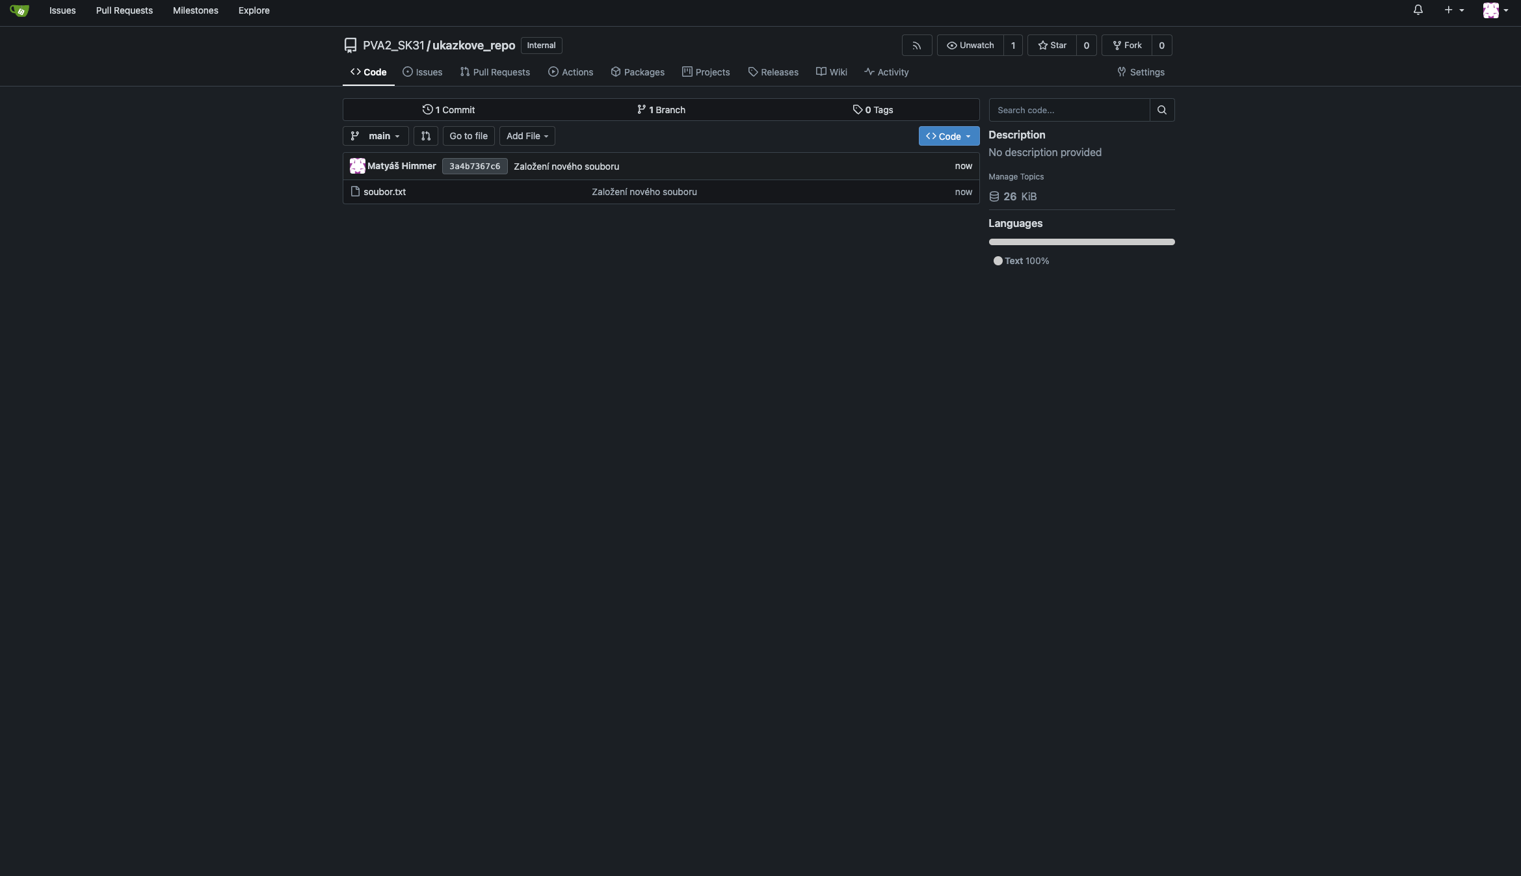Open the soubor.txt file

click(384, 192)
